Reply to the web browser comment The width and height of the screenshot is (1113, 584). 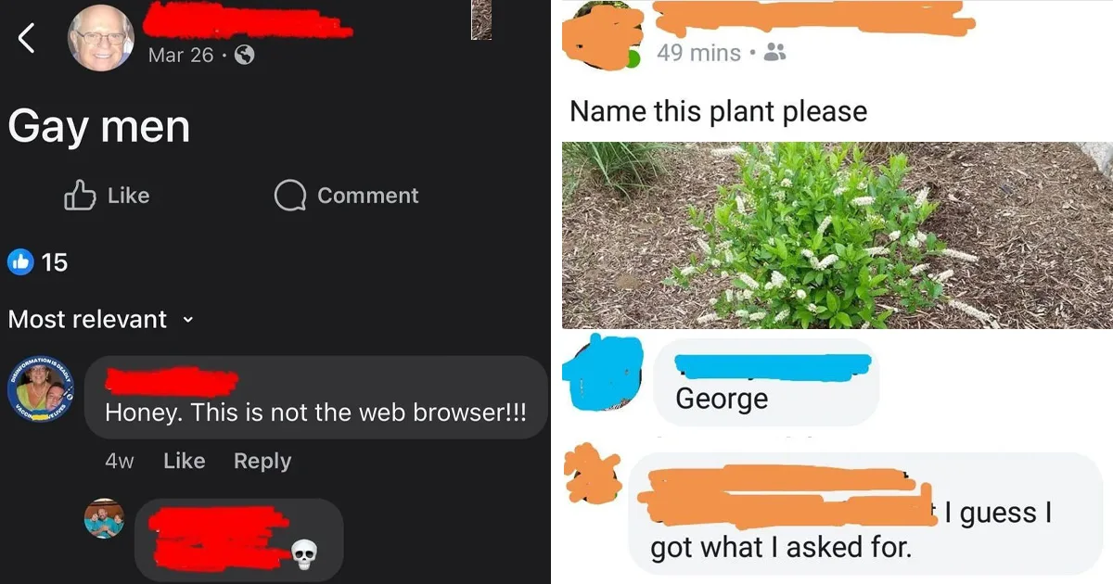[262, 461]
